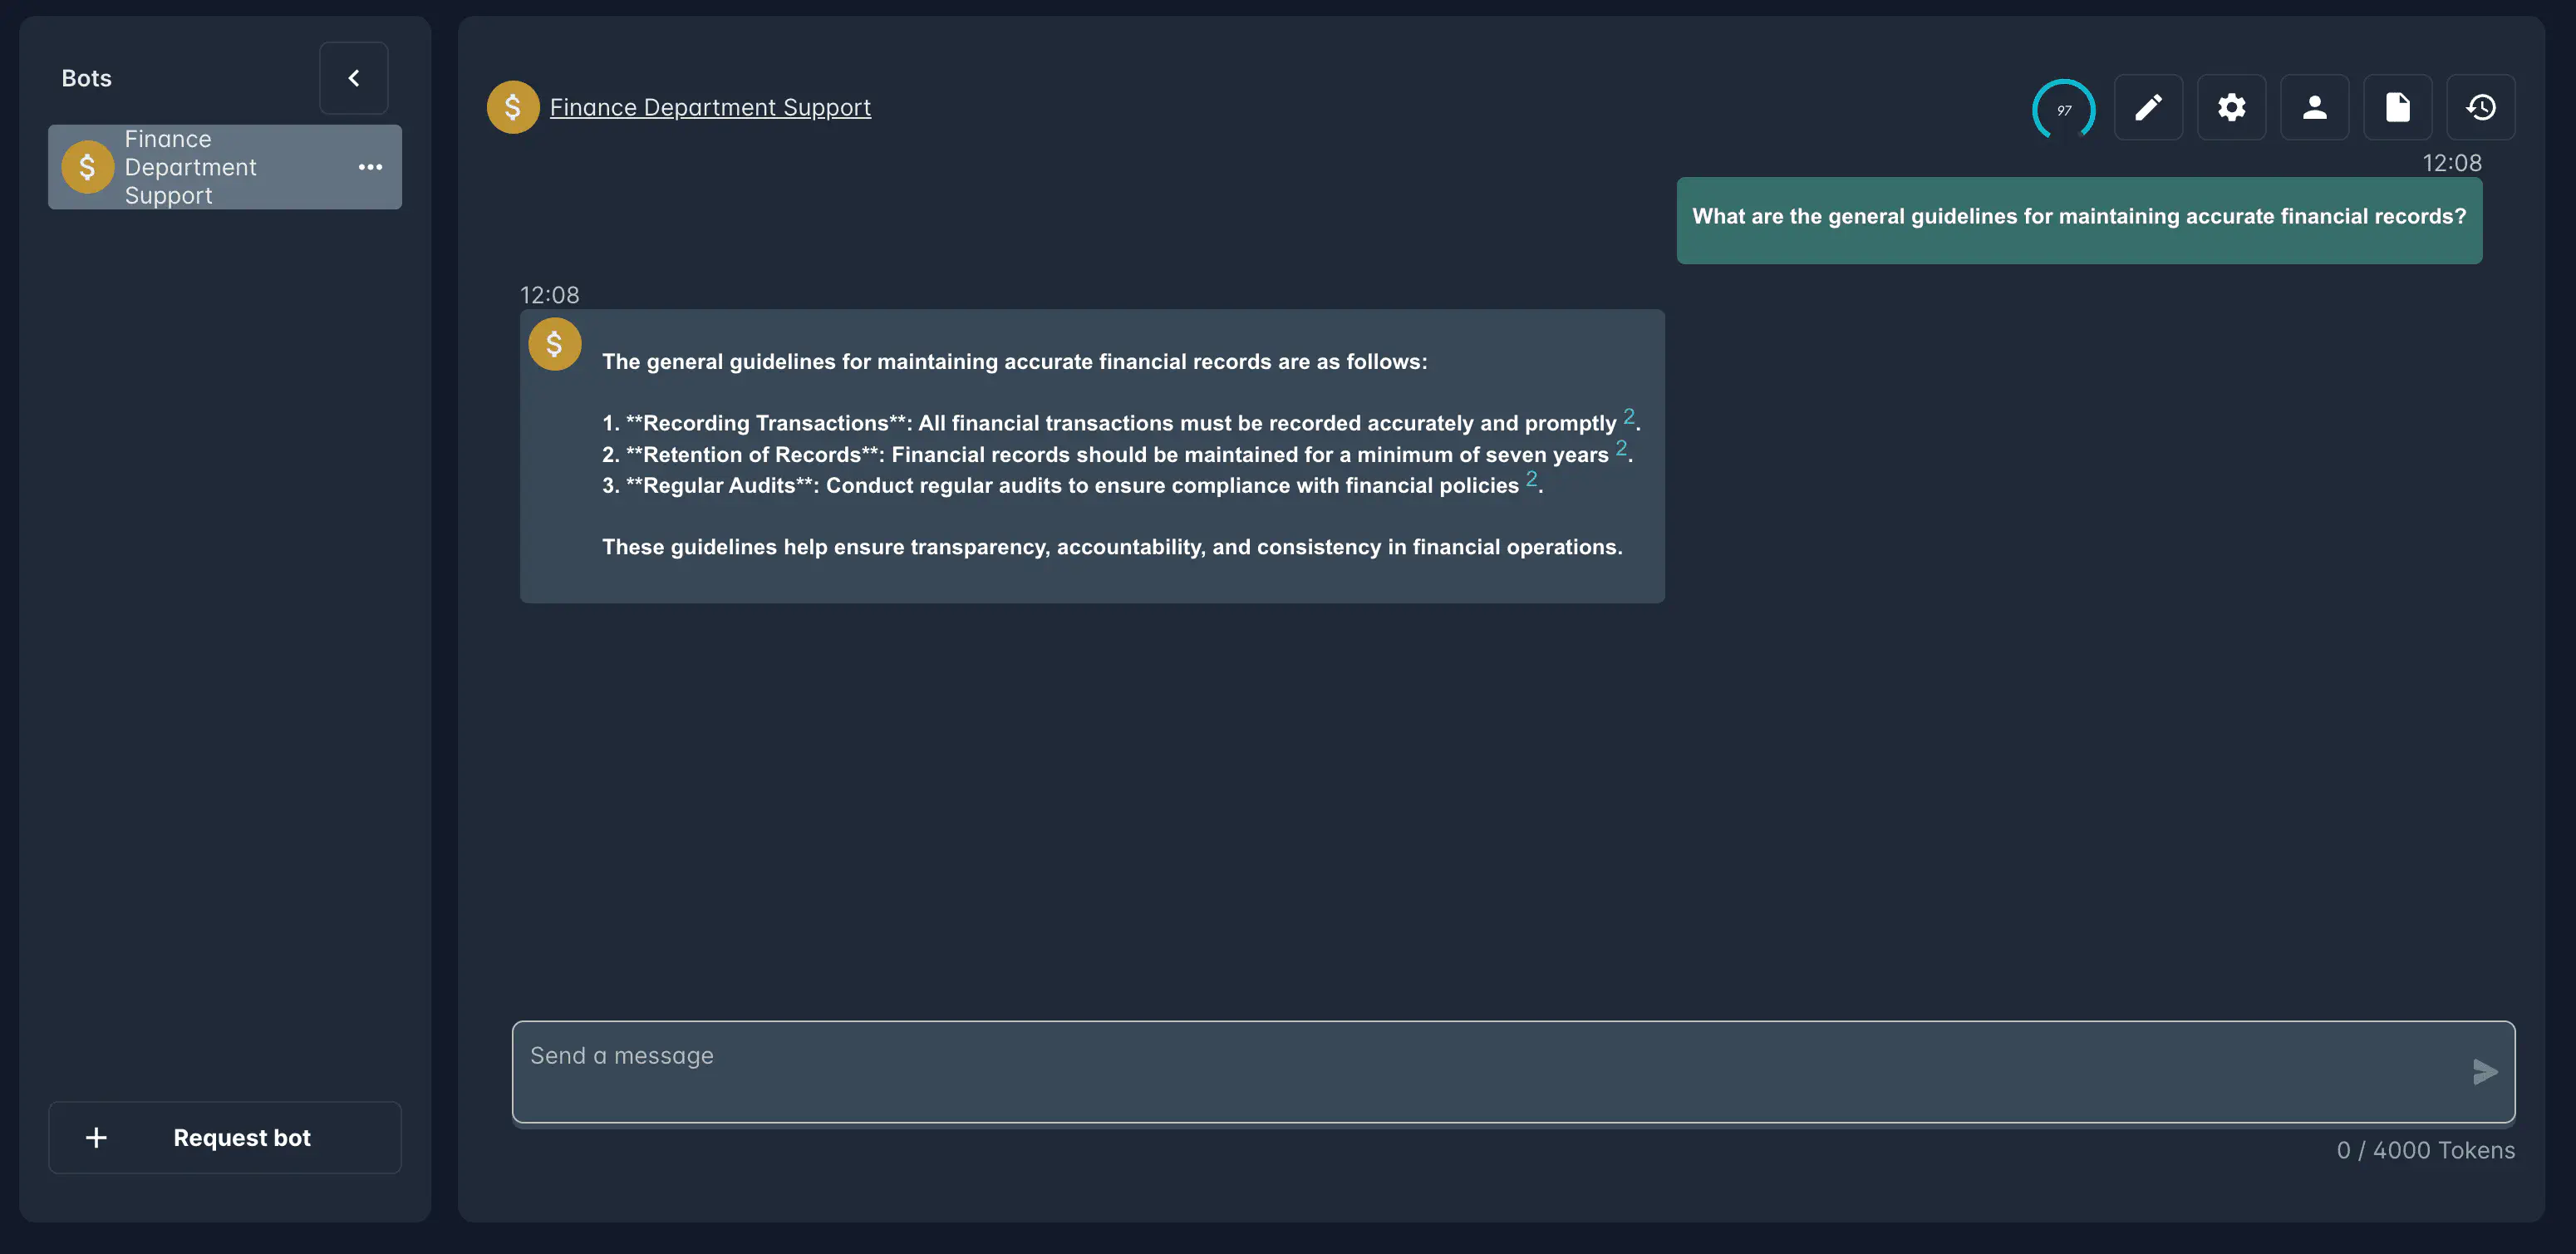
Task: Open chat history clock icon
Action: (x=2480, y=107)
